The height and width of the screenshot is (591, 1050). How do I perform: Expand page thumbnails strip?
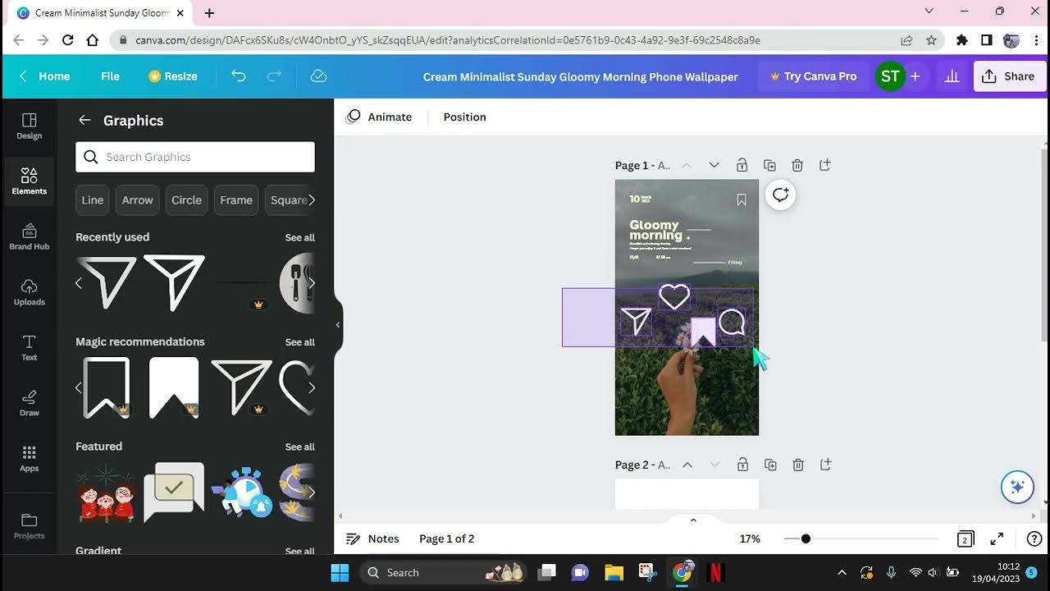pyautogui.click(x=692, y=520)
